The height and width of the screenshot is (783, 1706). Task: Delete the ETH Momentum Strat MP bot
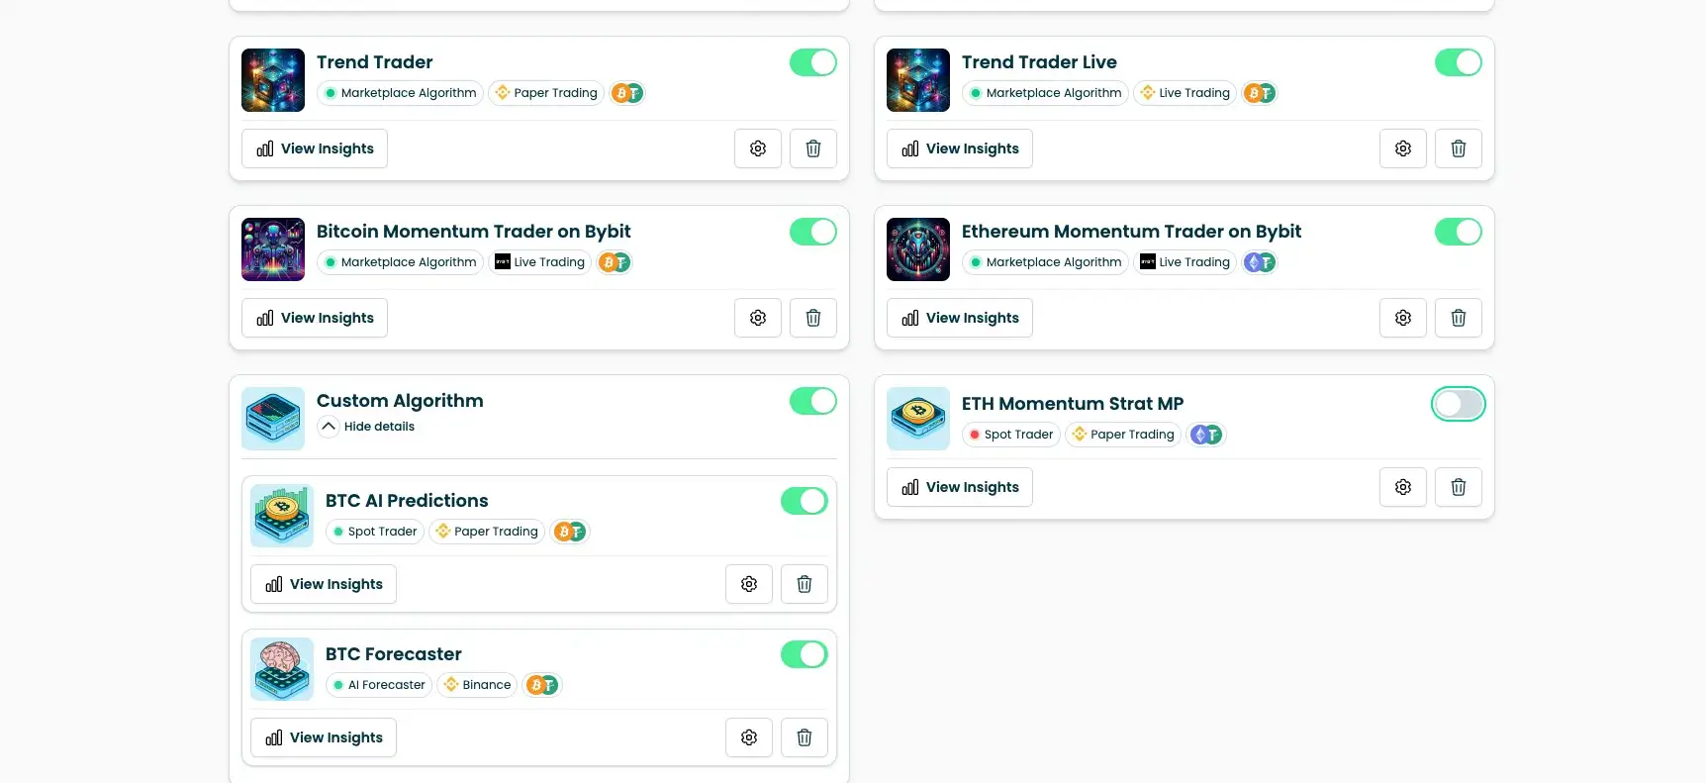[1458, 487]
